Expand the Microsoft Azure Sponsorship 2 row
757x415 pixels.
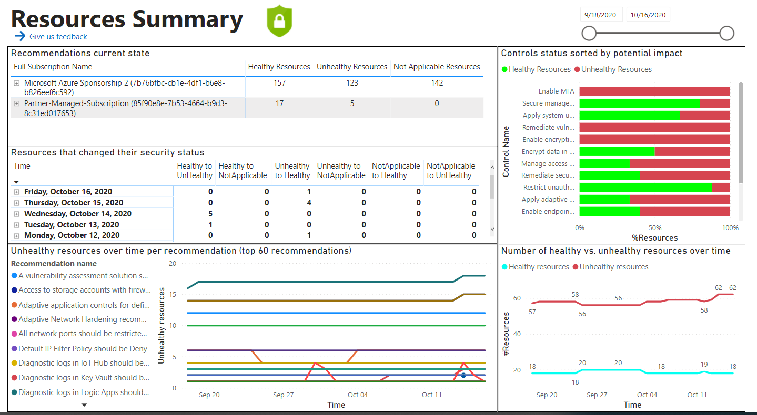point(17,83)
